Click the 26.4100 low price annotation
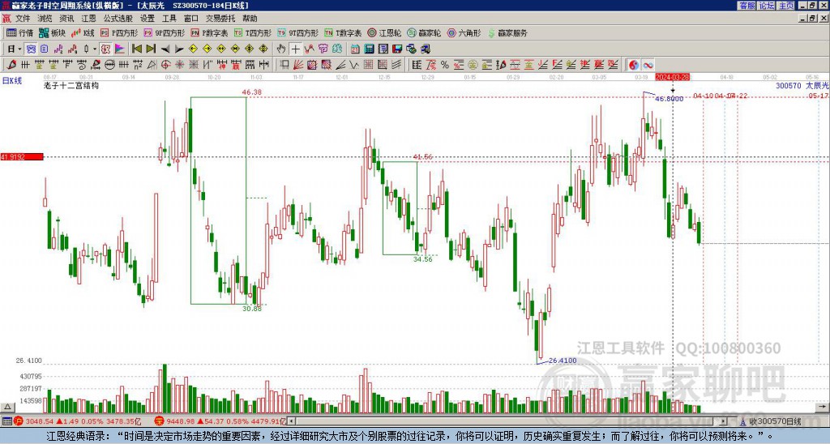The height and width of the screenshot is (444, 830). tap(563, 361)
